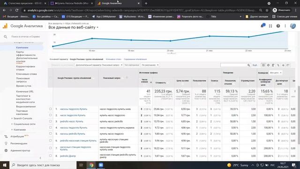Tick checkbox for row 6 pedrollo насосная станция
This screenshot has width=300, height=169.
coord(51,140)
